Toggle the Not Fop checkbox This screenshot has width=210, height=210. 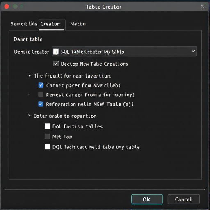47,136
